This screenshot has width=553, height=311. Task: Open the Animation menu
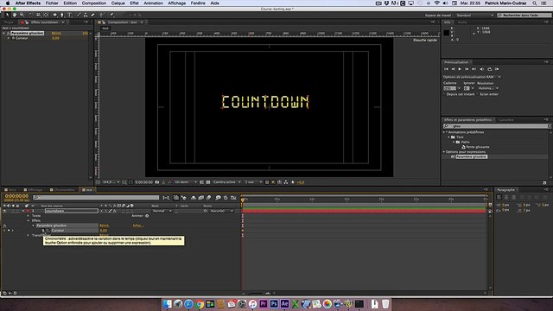pos(153,3)
